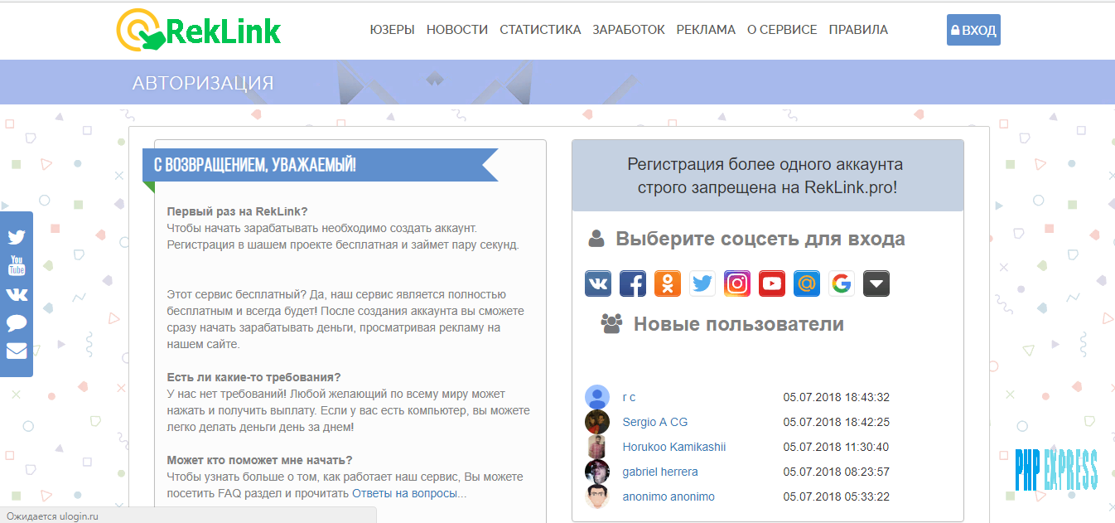This screenshot has height=523, width=1115.
Task: Click the Новые пользователи heading
Action: [x=739, y=324]
